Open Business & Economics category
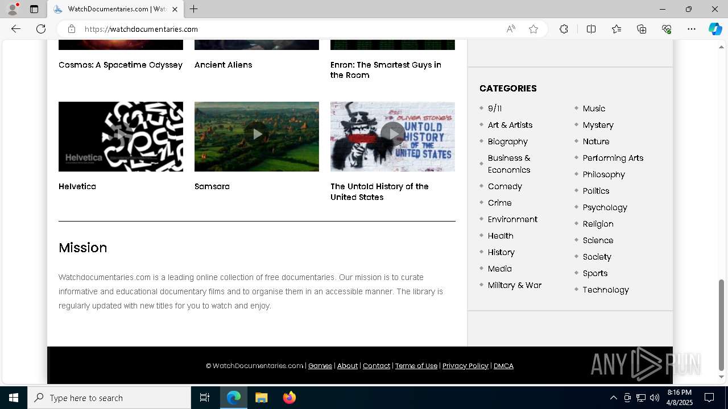 coord(509,164)
